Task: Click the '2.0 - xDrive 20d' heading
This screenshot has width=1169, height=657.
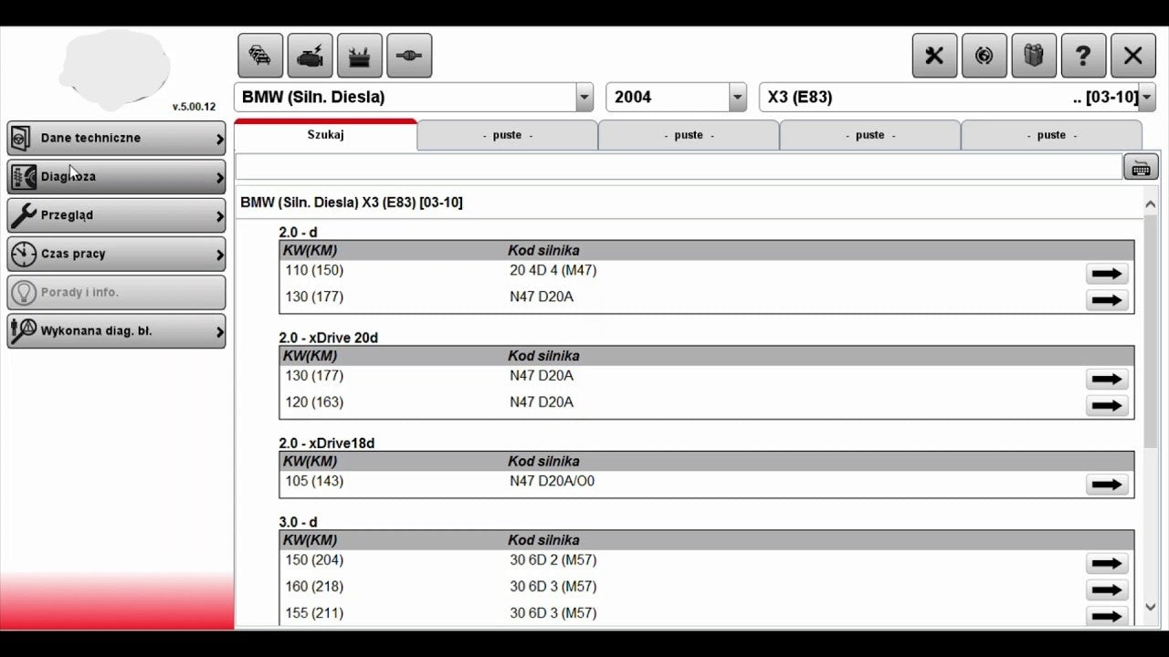Action: point(329,338)
